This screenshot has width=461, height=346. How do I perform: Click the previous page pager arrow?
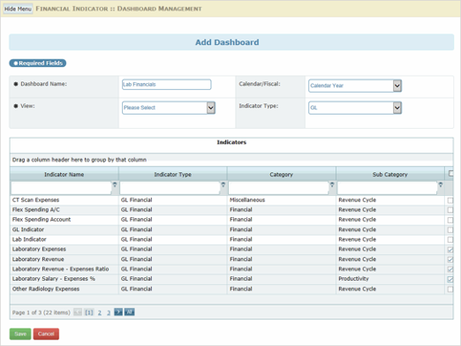coord(78,312)
